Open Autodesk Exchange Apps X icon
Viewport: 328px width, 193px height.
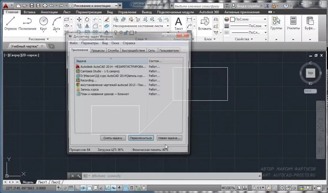(266, 6)
